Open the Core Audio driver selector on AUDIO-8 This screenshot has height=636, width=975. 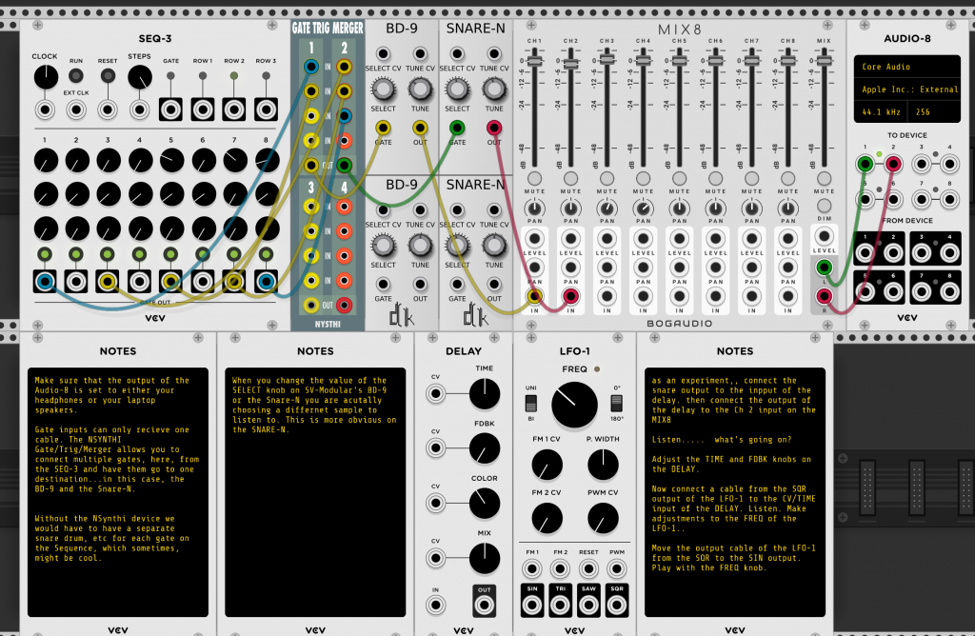907,67
